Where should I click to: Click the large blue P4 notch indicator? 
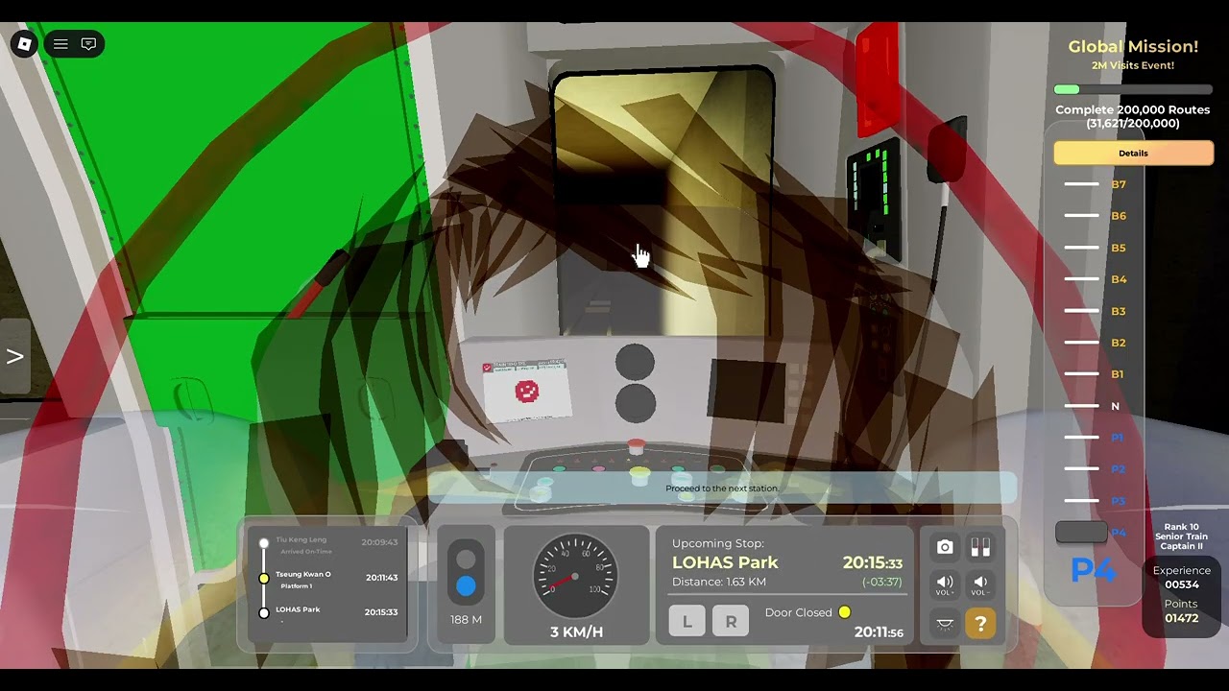[1094, 570]
